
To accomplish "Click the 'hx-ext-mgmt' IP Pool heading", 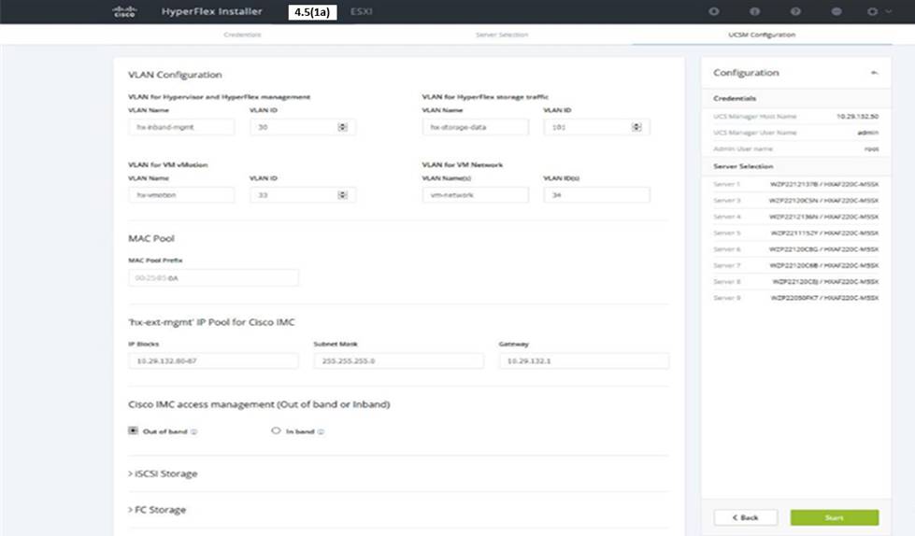I will [x=211, y=322].
